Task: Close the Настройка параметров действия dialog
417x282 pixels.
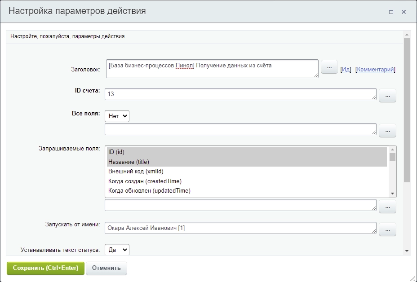Action: 404,12
